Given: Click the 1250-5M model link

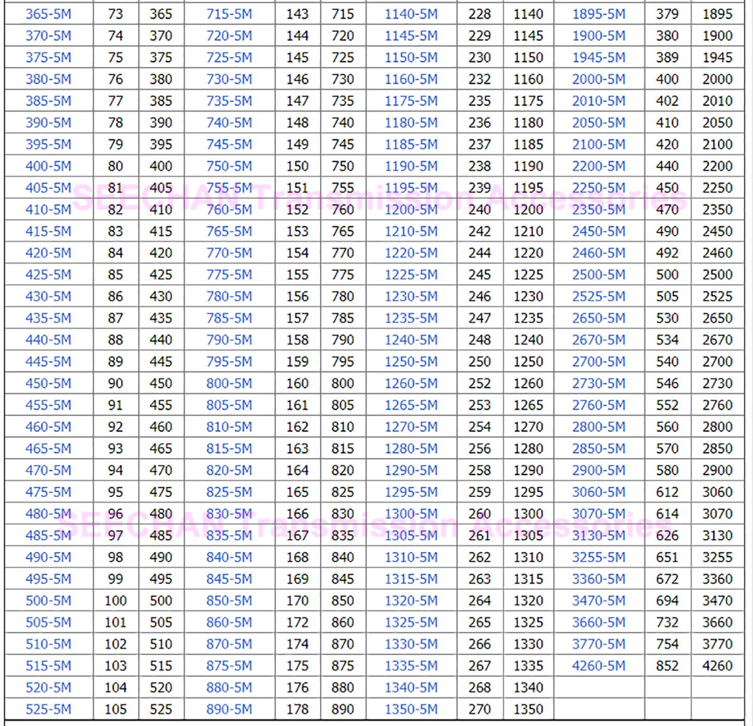Looking at the screenshot, I should tap(411, 361).
